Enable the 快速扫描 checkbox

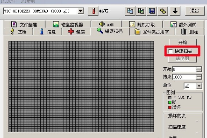coord(170,51)
